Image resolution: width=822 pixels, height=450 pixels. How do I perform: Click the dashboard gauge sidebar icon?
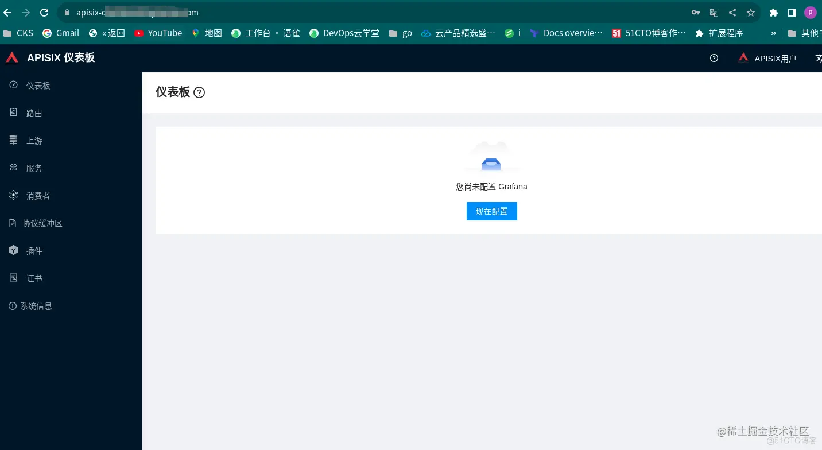[x=13, y=85]
